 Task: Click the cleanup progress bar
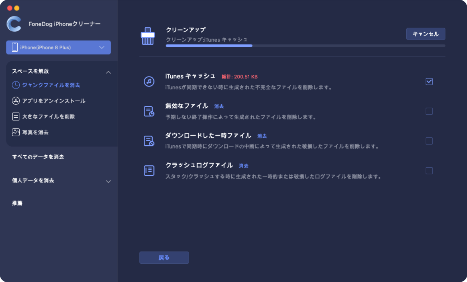[305, 46]
